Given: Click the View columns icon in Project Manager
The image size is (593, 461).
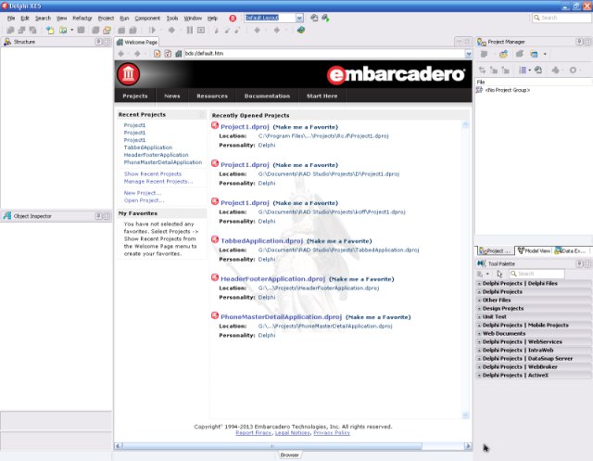Looking at the screenshot, I should pyautogui.click(x=523, y=70).
